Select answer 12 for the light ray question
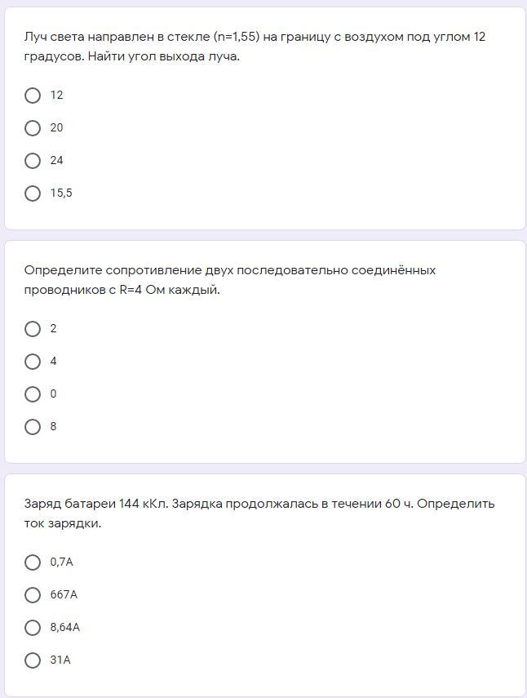The image size is (527, 698). pos(33,96)
